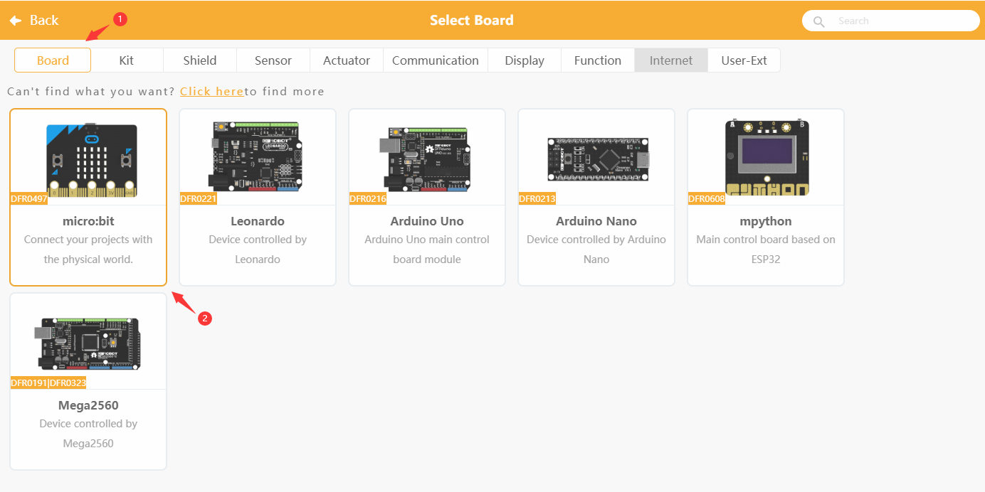This screenshot has width=985, height=492.
Task: Click the 'Select Board' header title
Action: (x=471, y=21)
